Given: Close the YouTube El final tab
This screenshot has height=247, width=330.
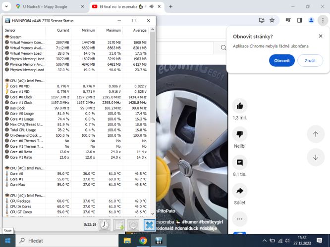Looking at the screenshot, I should (x=160, y=6).
